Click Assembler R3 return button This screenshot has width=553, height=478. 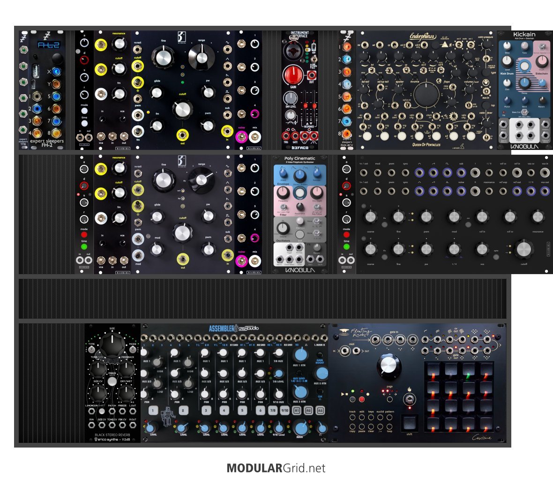(320, 411)
